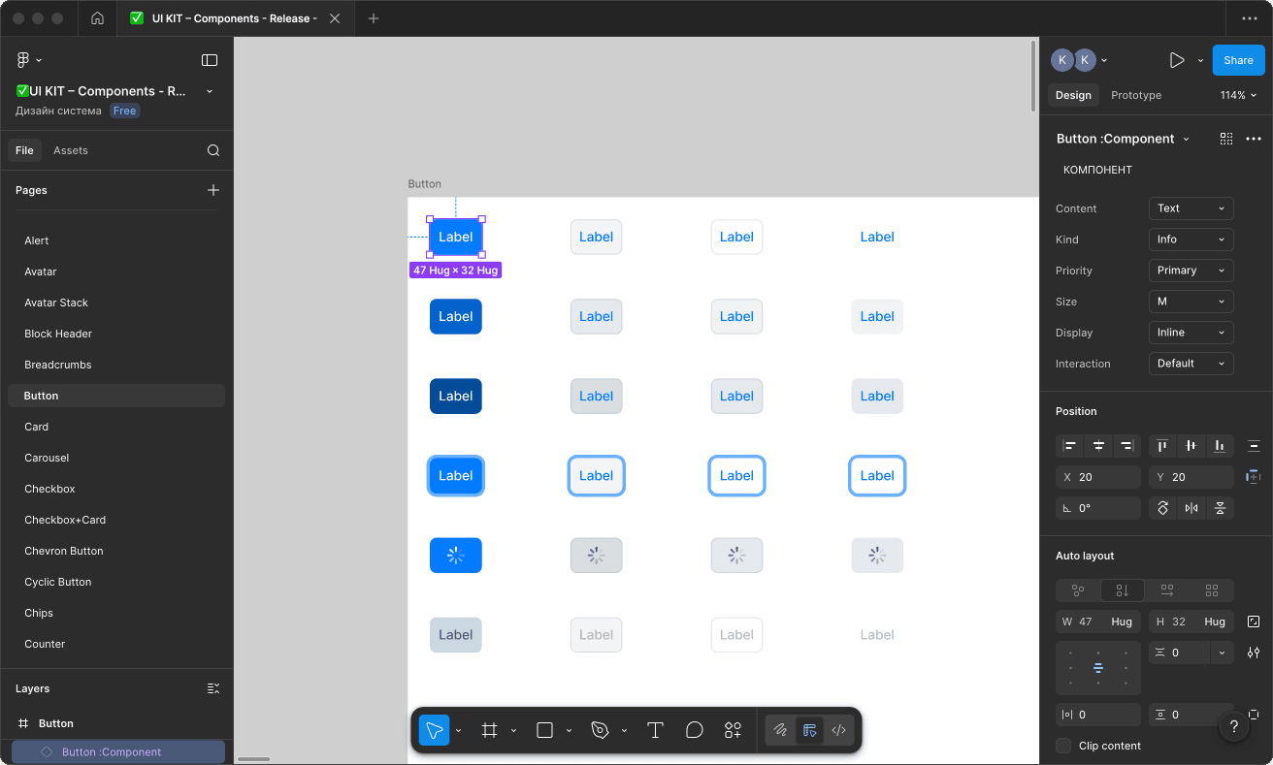Viewport: 1273px width, 765px height.
Task: Open the Kind dropdown set to Info
Action: point(1191,239)
